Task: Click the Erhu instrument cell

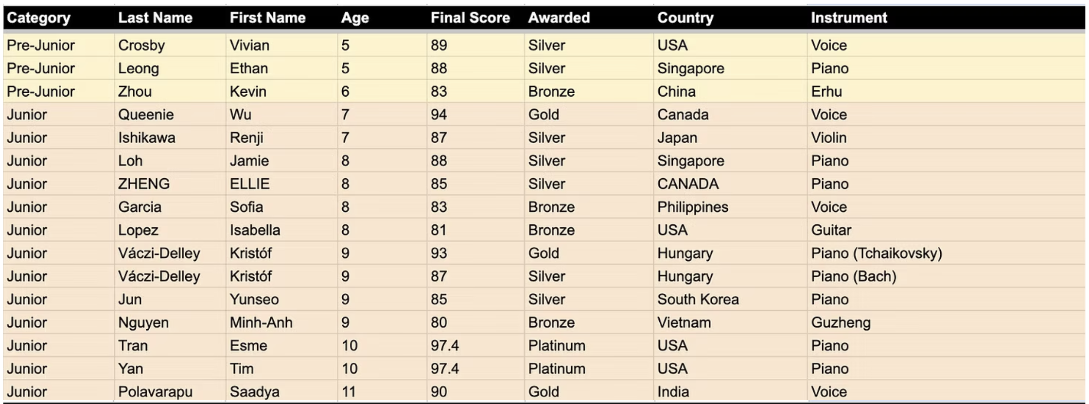Action: pyautogui.click(x=826, y=91)
